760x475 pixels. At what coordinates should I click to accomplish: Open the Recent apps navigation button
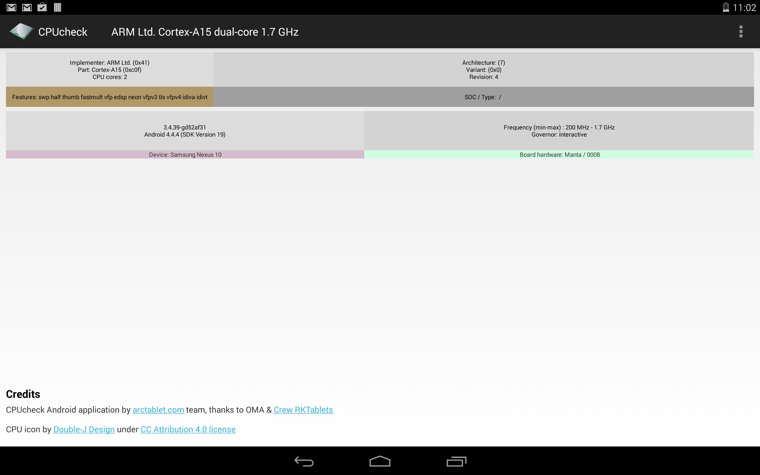pyautogui.click(x=456, y=461)
